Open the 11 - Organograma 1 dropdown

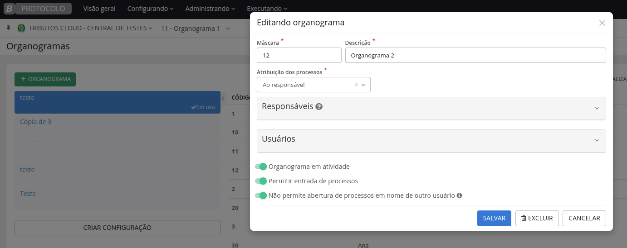click(x=196, y=29)
